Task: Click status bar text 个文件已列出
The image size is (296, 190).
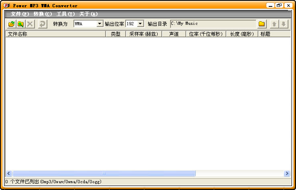Action: [x=24, y=182]
